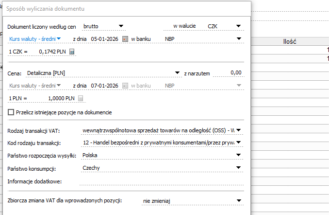The width and height of the screenshot is (329, 215).
Task: Click calculator icon next to 1,0000 PLN
Action: pos(81,98)
